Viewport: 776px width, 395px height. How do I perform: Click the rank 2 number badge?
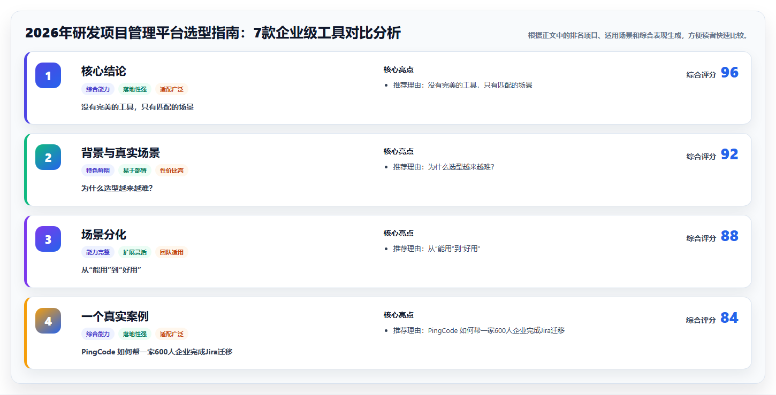(48, 157)
